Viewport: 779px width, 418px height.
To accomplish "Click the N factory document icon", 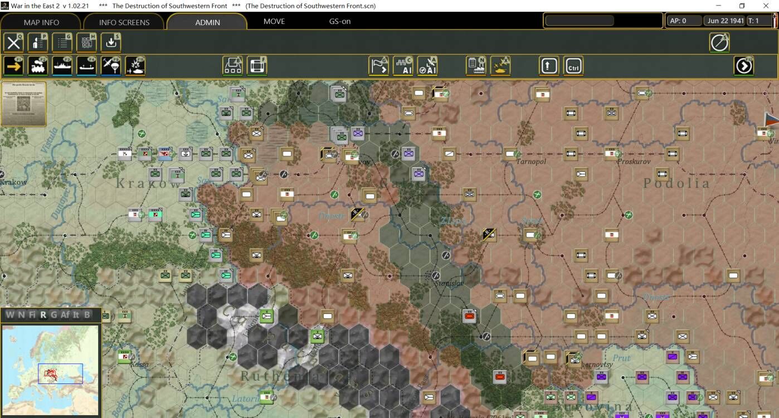I will 476,66.
